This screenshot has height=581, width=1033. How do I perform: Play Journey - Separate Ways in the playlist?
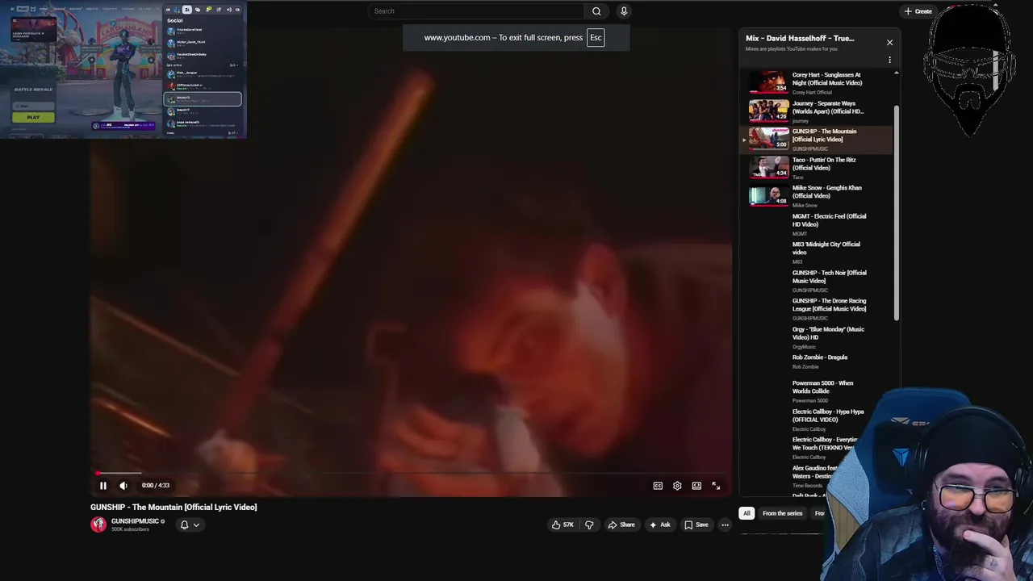[817, 111]
